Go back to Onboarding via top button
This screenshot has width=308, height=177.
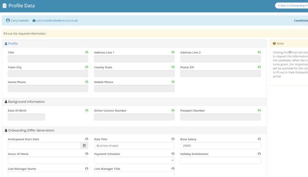pos(292,5)
